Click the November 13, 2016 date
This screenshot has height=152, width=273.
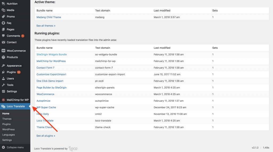point(170,114)
